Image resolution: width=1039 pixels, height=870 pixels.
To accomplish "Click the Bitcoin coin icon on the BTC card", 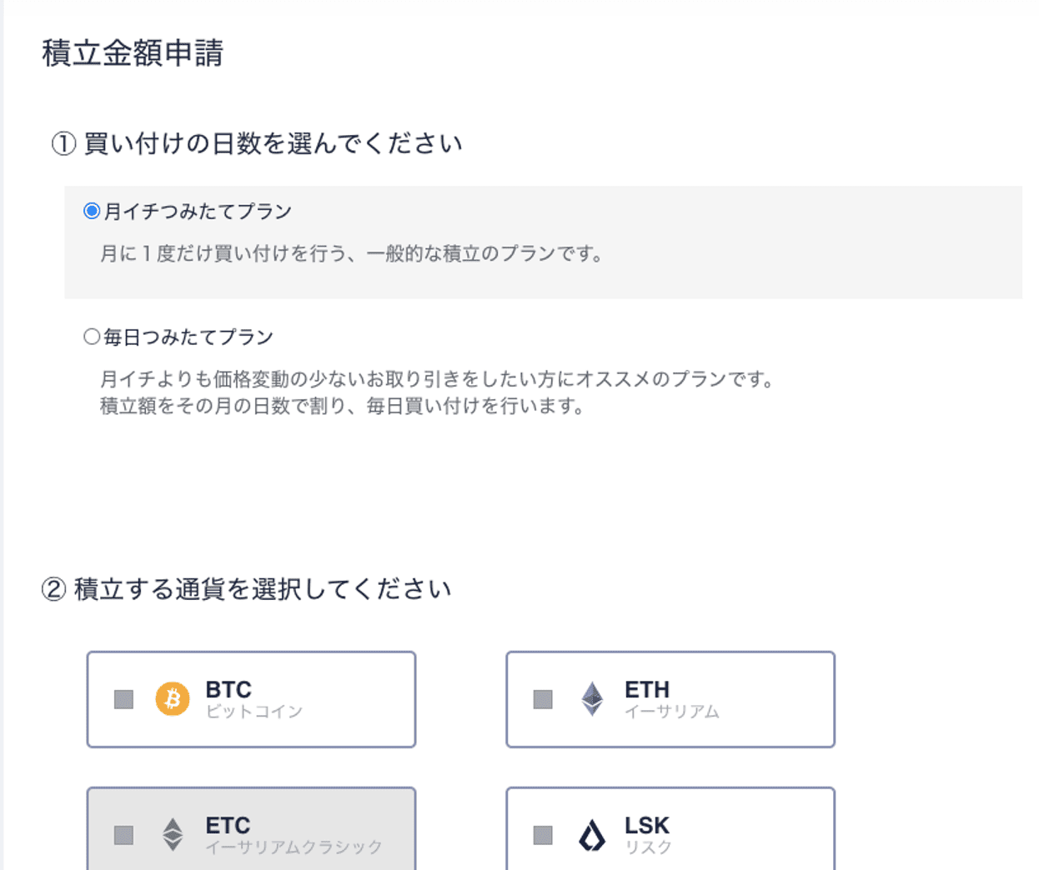I will point(173,699).
